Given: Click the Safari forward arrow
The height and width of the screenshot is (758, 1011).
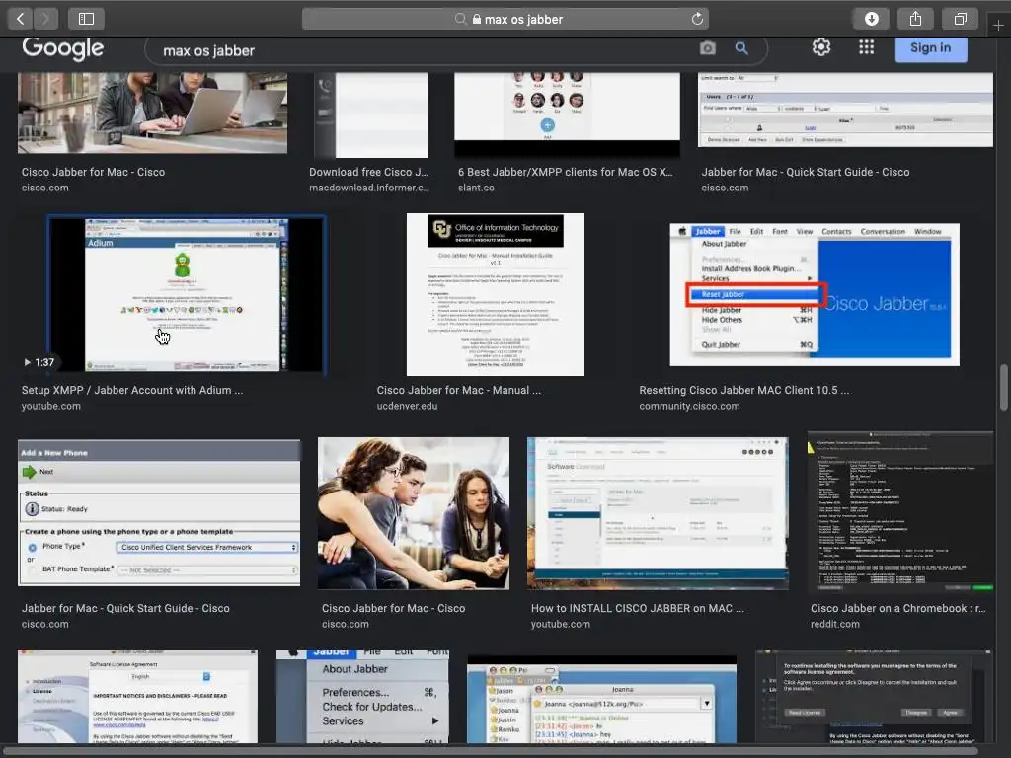Looking at the screenshot, I should click(x=45, y=19).
